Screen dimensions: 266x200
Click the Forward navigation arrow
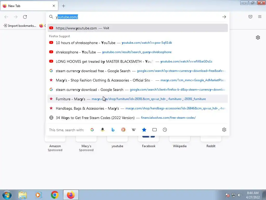pyautogui.click(x=16, y=17)
